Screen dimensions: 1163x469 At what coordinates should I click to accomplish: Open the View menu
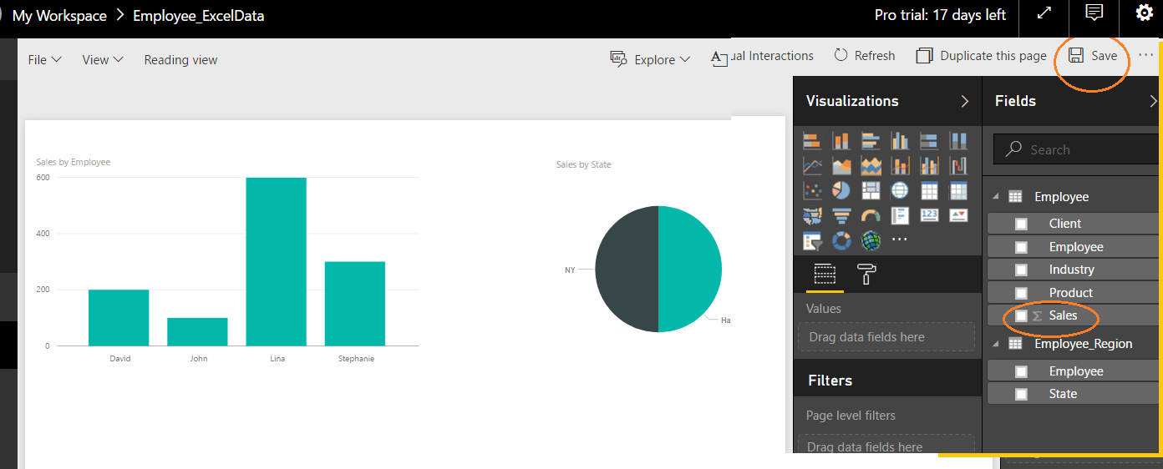click(x=102, y=59)
